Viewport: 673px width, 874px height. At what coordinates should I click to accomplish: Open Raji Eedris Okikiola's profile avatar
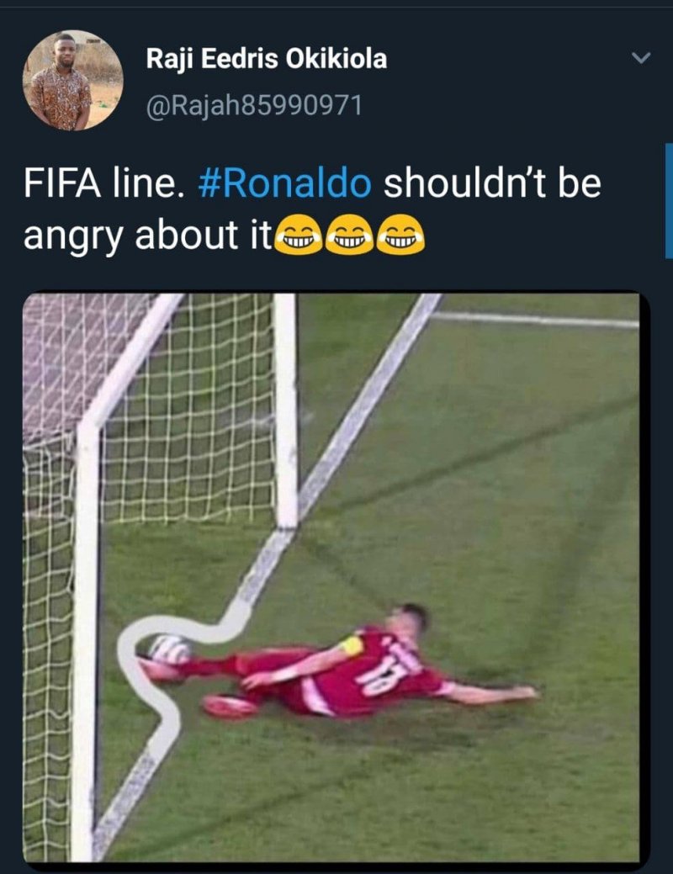(72, 80)
